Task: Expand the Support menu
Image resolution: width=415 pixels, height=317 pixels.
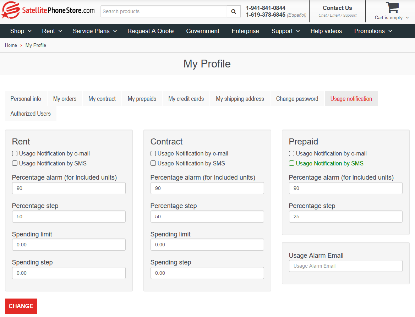Action: tap(285, 31)
